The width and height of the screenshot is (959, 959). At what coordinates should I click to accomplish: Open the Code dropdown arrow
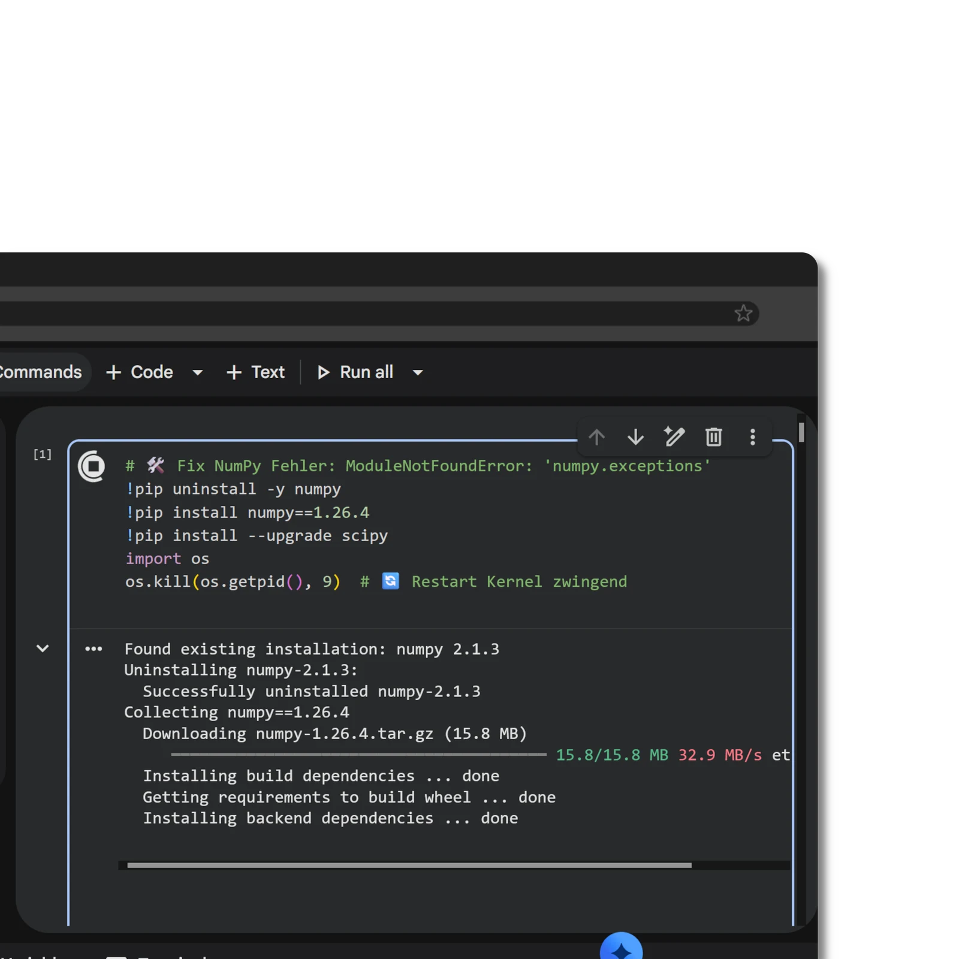click(197, 373)
